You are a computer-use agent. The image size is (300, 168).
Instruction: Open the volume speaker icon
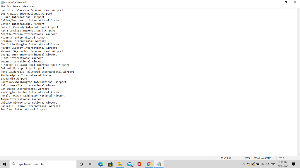point(267,164)
